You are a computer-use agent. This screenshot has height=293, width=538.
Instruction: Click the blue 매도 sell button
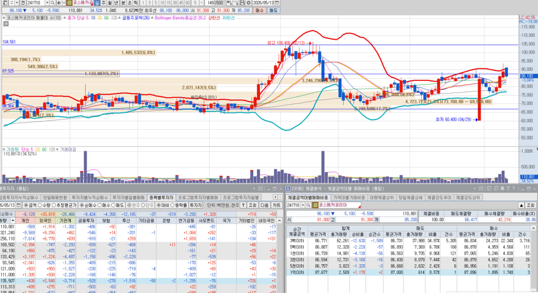pos(273,11)
